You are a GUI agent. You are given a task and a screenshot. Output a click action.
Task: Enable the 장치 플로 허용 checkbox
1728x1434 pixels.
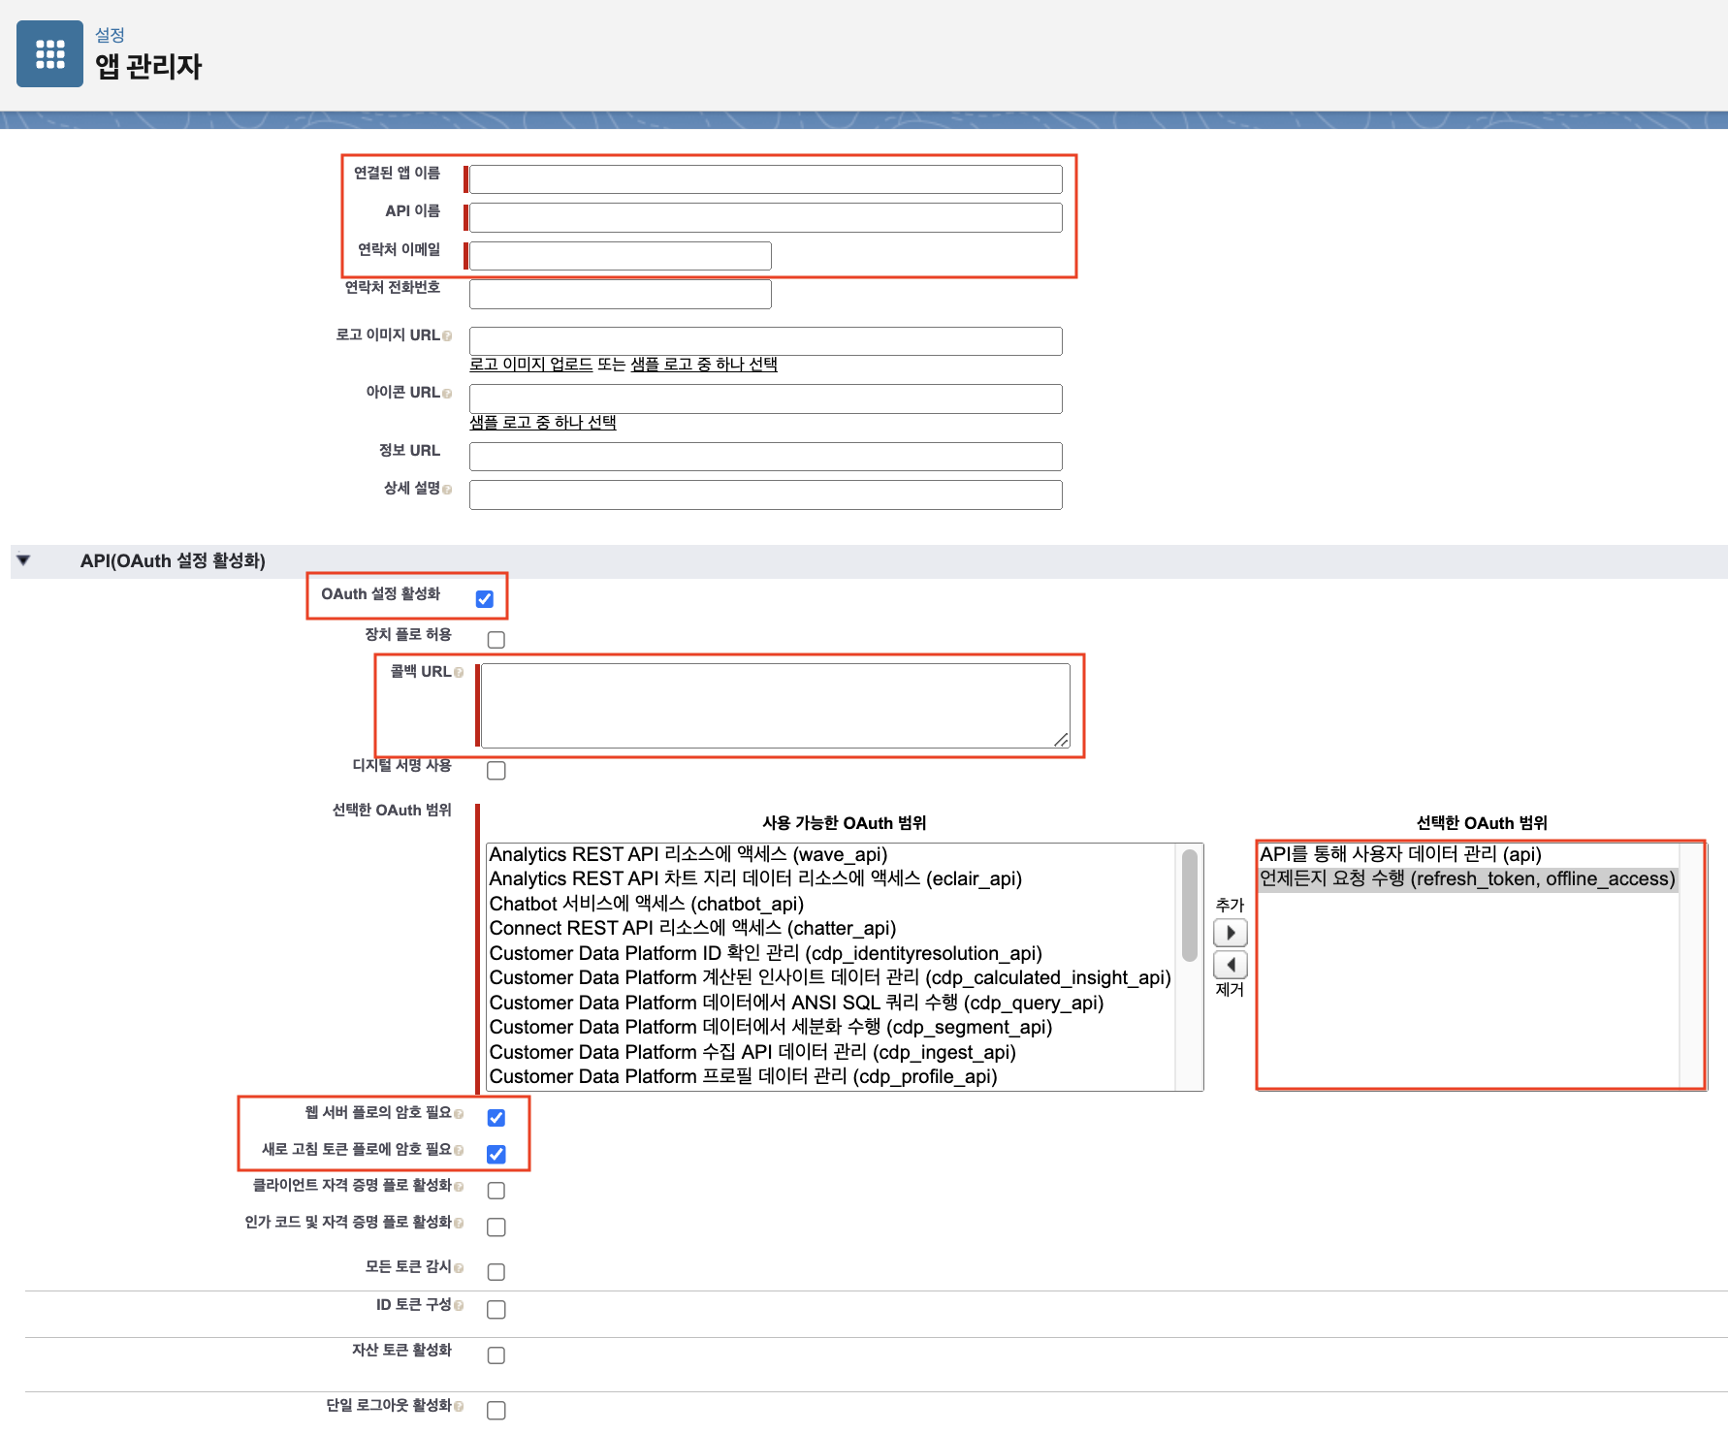496,640
